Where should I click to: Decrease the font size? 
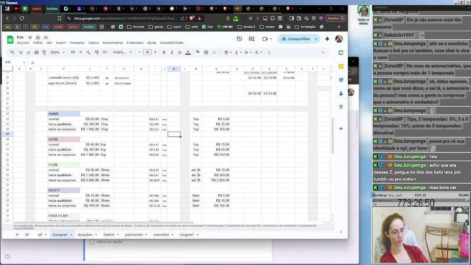pyautogui.click(x=139, y=52)
